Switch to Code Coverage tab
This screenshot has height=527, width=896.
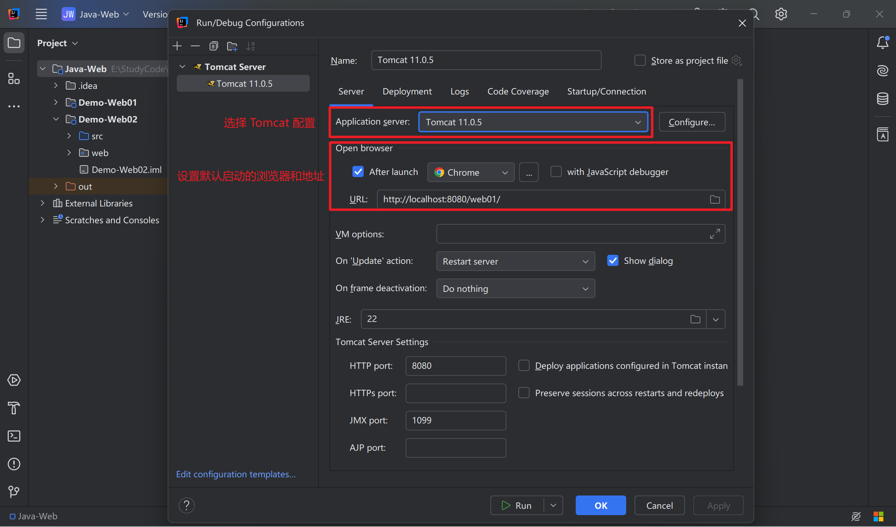pos(518,91)
